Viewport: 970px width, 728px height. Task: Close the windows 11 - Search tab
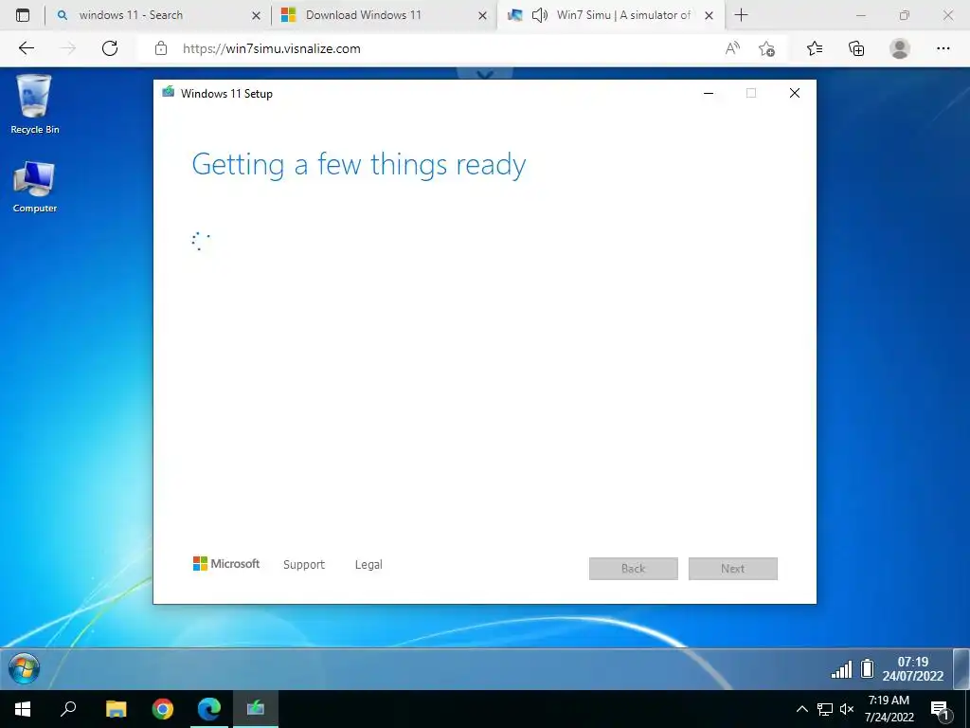(x=256, y=15)
